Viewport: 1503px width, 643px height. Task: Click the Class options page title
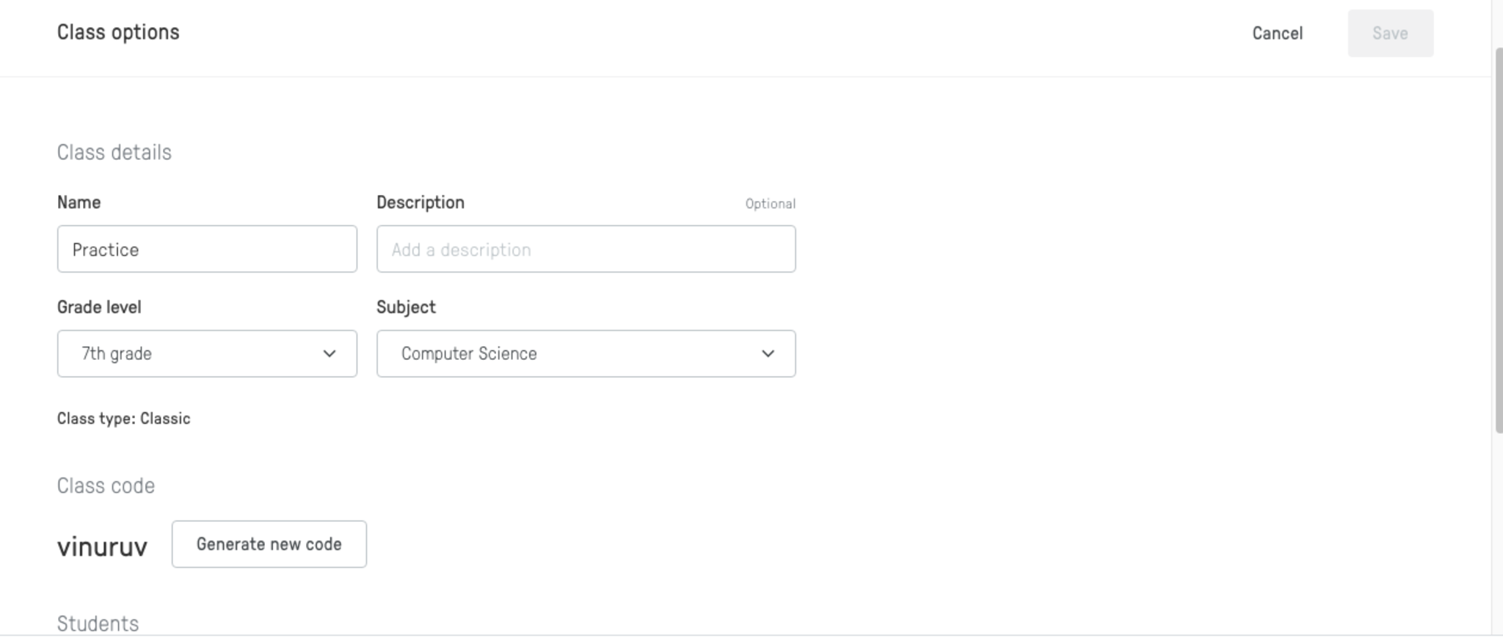[x=118, y=32]
